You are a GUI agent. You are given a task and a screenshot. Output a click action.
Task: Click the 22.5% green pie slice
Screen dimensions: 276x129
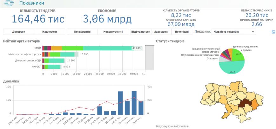coord(238,55)
